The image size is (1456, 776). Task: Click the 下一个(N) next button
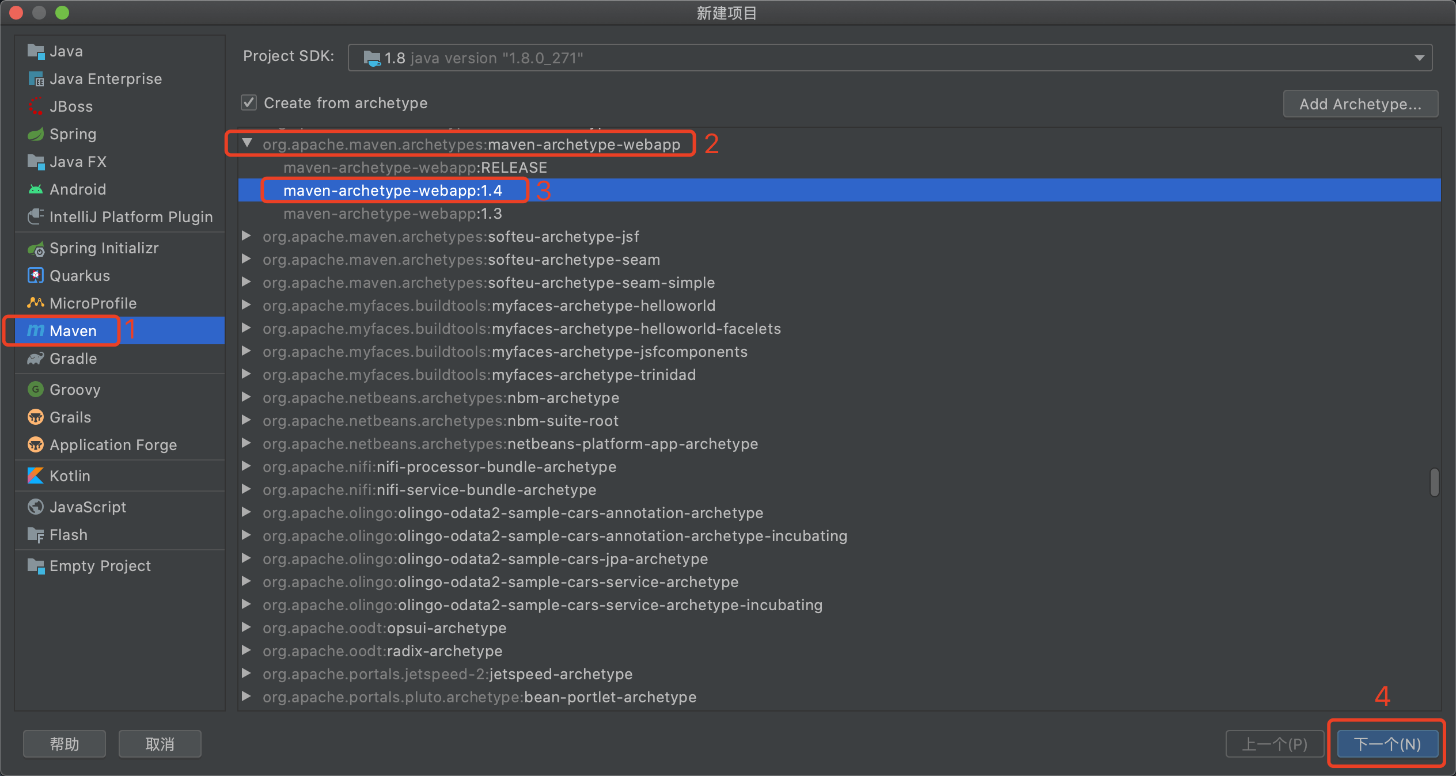[x=1387, y=744]
